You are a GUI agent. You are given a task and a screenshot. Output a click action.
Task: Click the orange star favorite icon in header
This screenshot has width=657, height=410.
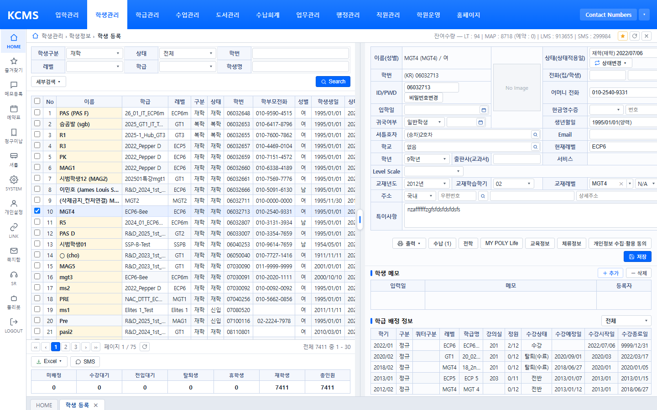(x=622, y=36)
